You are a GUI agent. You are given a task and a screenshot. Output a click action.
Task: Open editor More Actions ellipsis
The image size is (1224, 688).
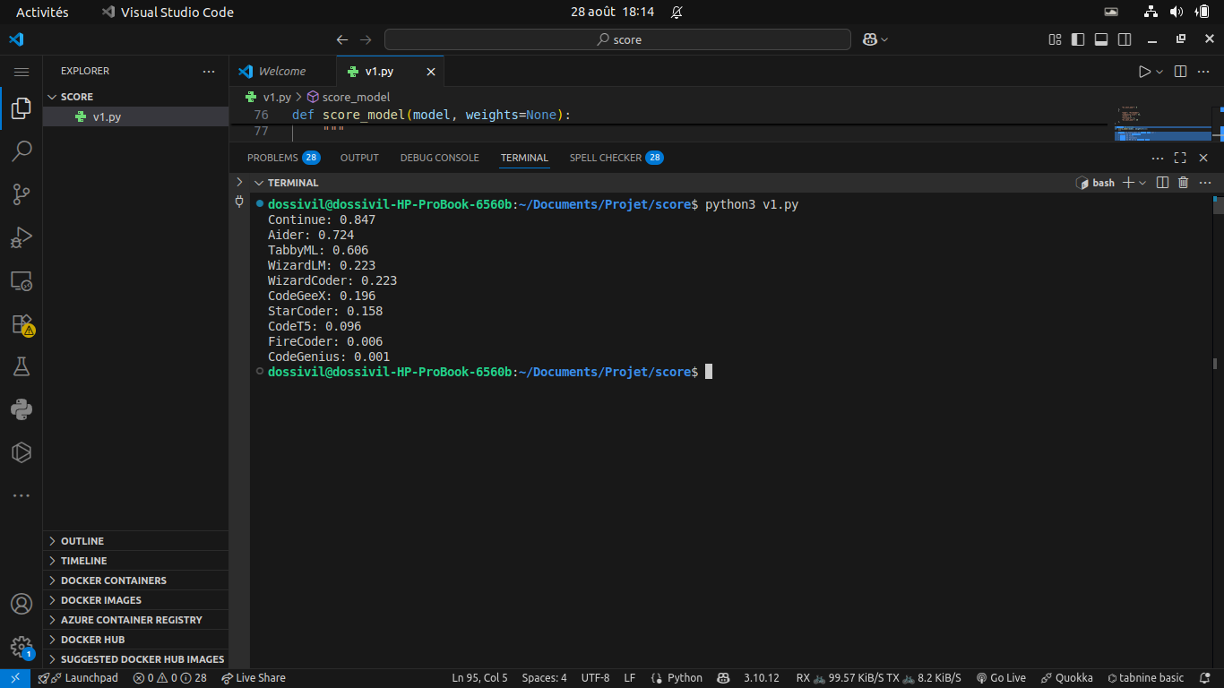tap(1203, 72)
